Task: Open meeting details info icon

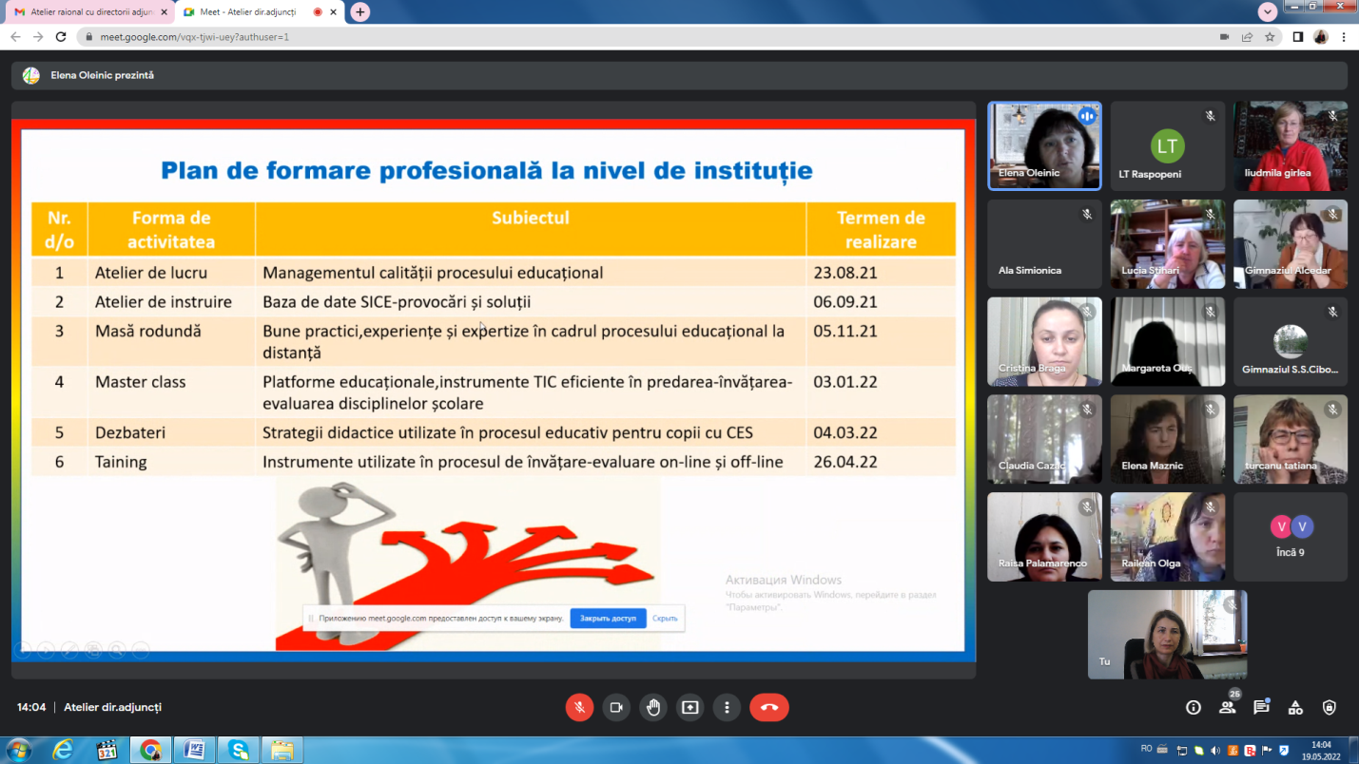Action: [x=1194, y=707]
